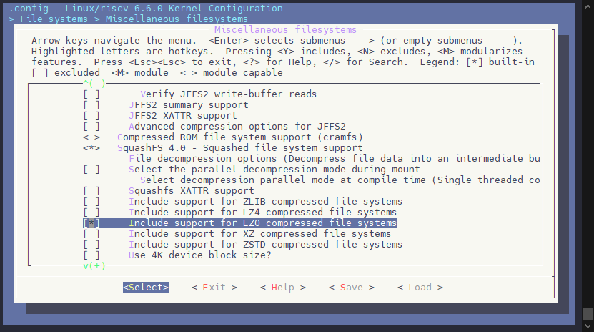Click the scroll-up indicator above the list

pos(94,83)
